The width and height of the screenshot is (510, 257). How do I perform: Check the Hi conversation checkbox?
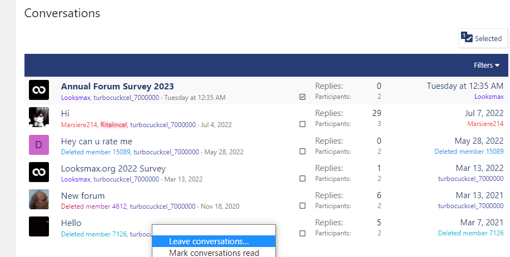pyautogui.click(x=303, y=124)
